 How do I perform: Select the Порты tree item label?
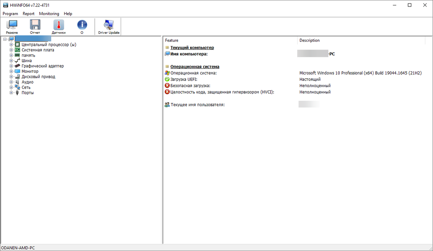pyautogui.click(x=28, y=93)
